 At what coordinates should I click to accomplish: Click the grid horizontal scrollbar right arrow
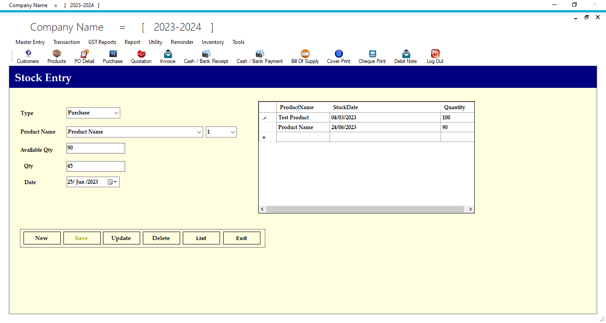click(470, 209)
